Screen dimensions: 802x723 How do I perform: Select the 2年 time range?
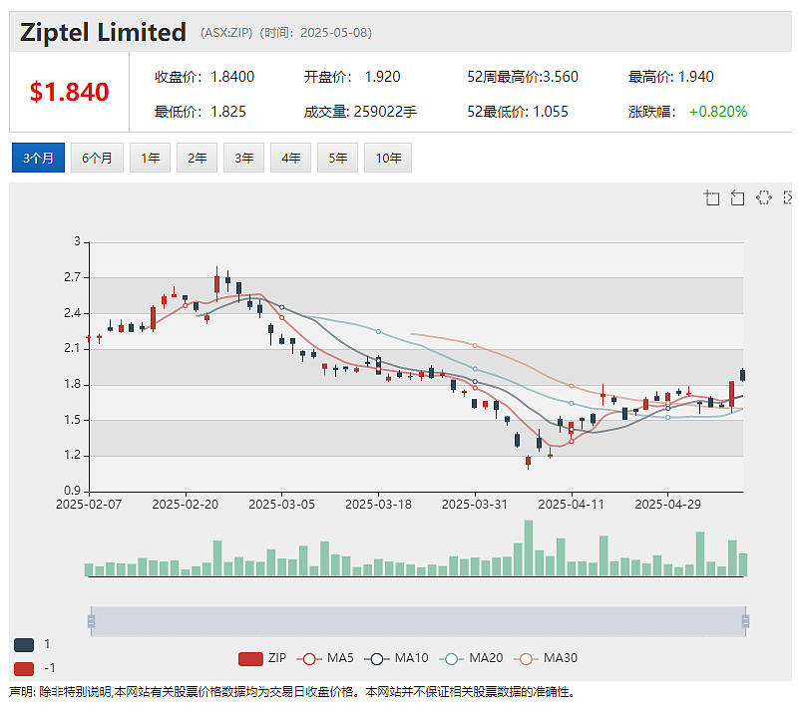point(197,158)
